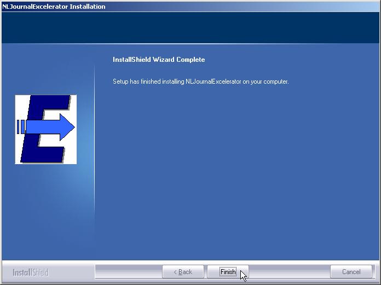The image size is (381, 285).
Task: Click the NLJournalExcelerator E arrow logo
Action: pos(45,130)
